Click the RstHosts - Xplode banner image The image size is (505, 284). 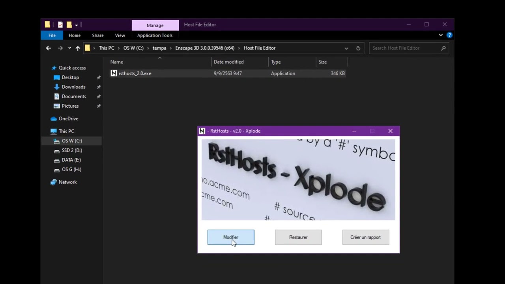(x=298, y=179)
